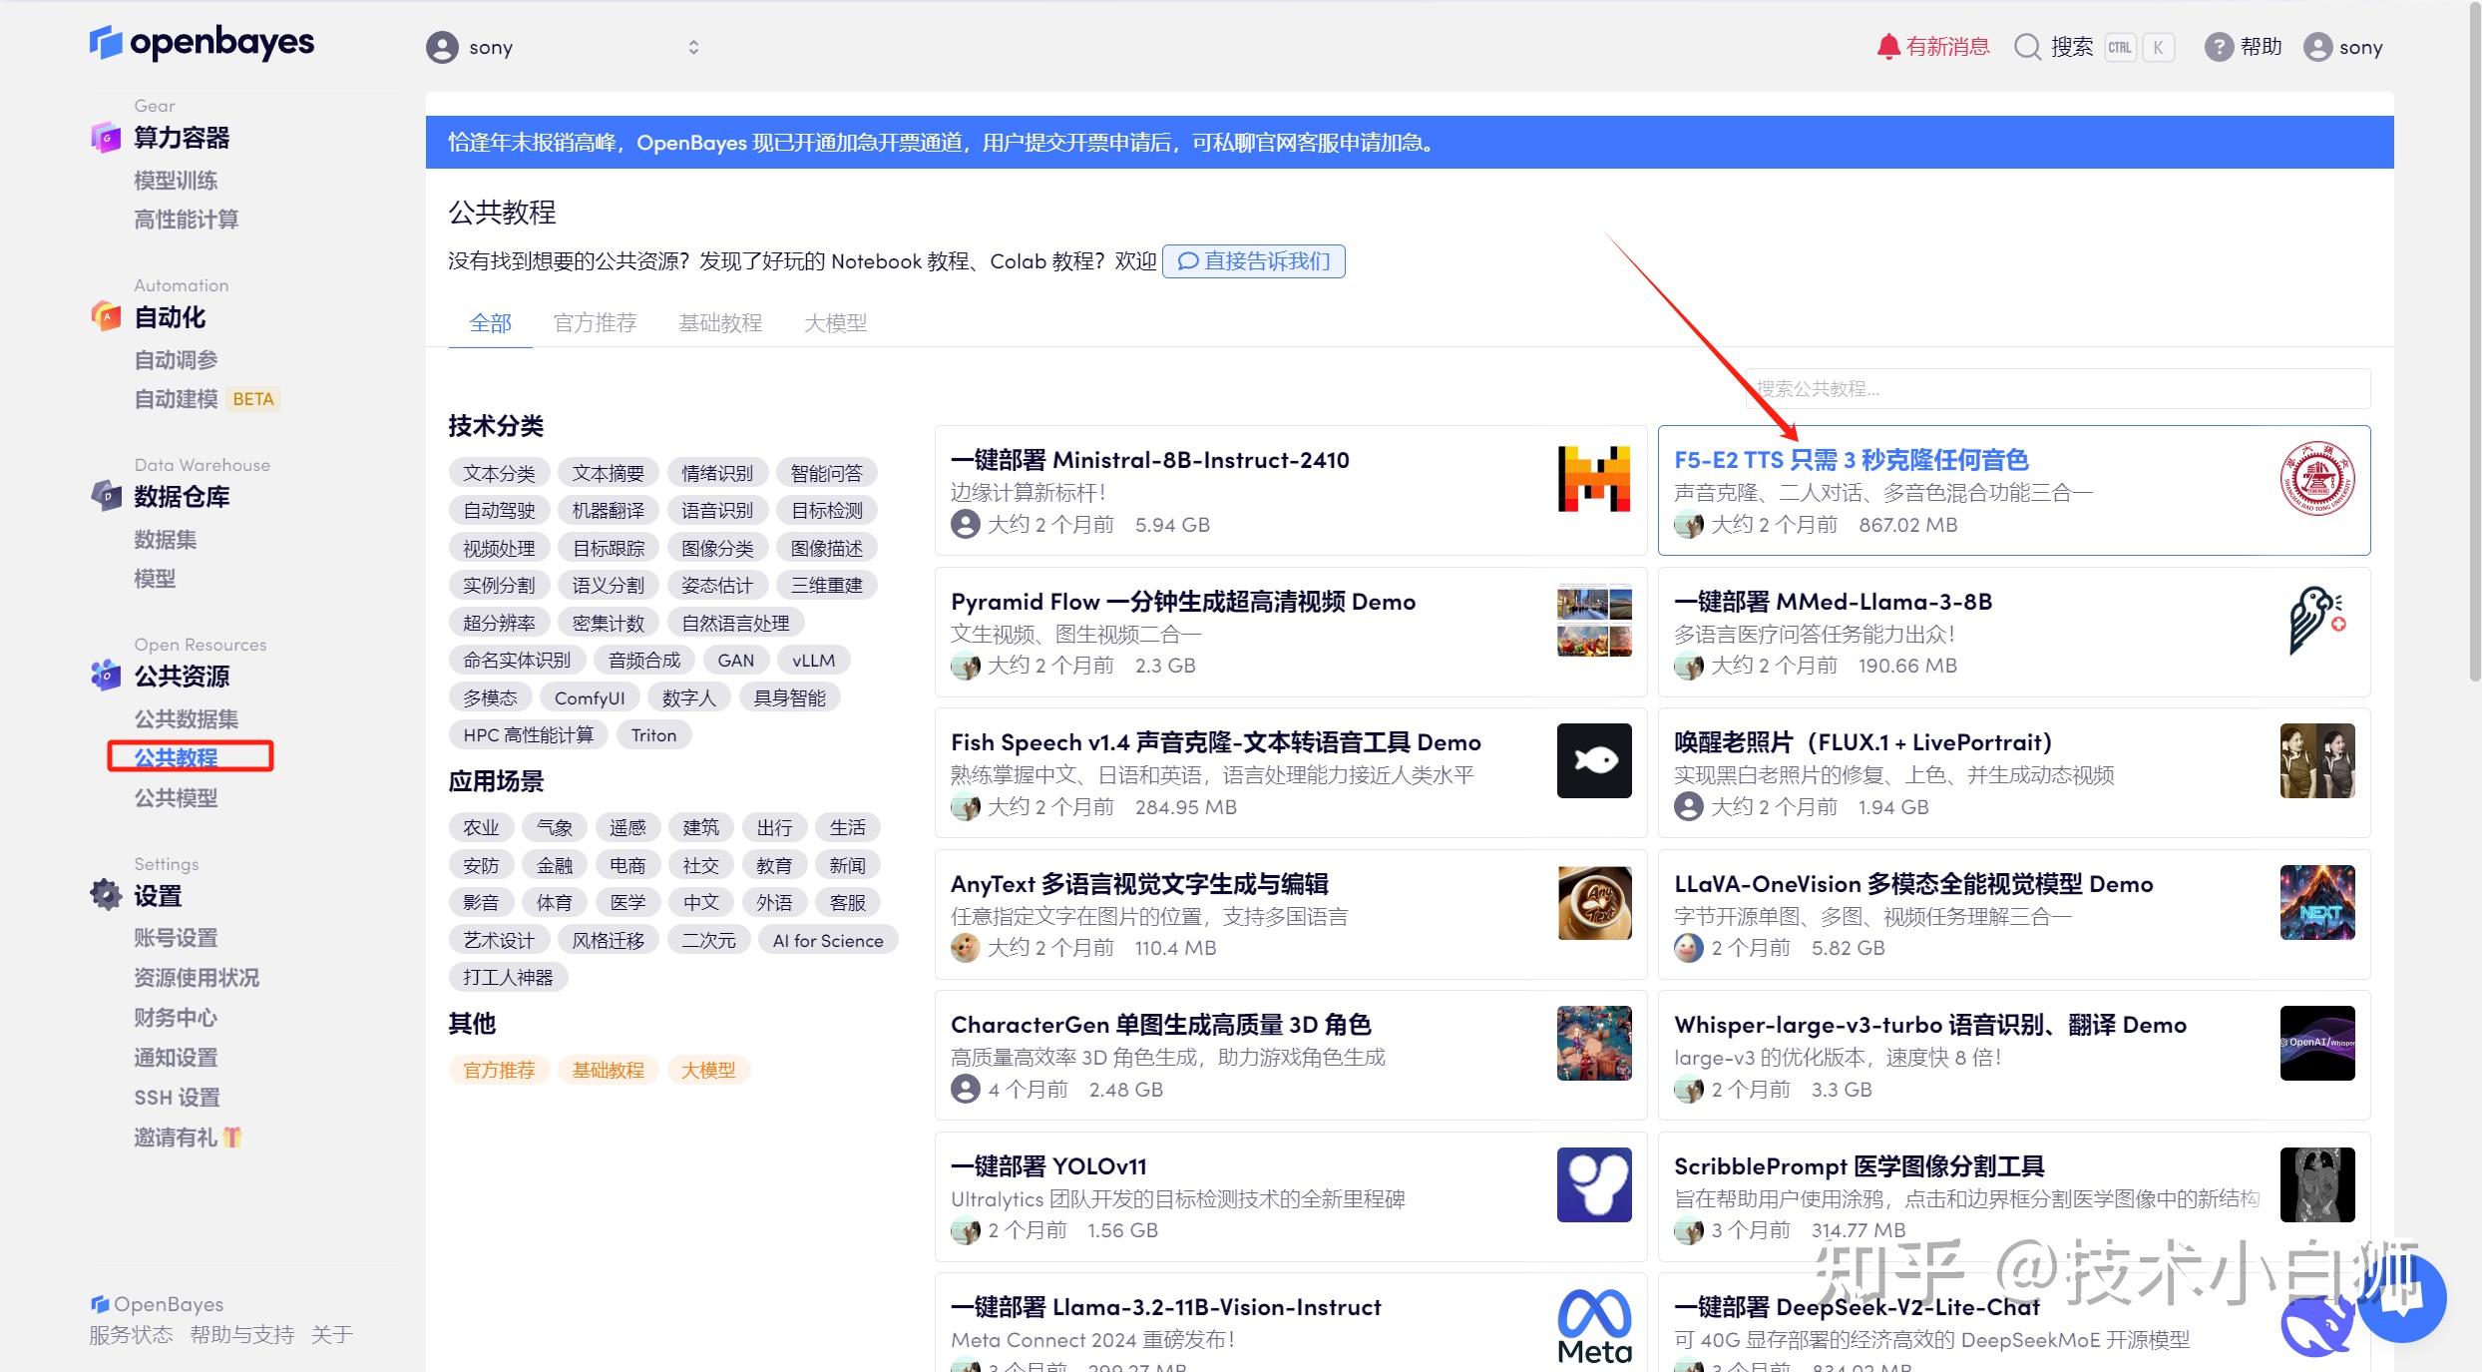Toggle the 音频合成 technology filter tag
The image size is (2482, 1372).
pos(643,659)
